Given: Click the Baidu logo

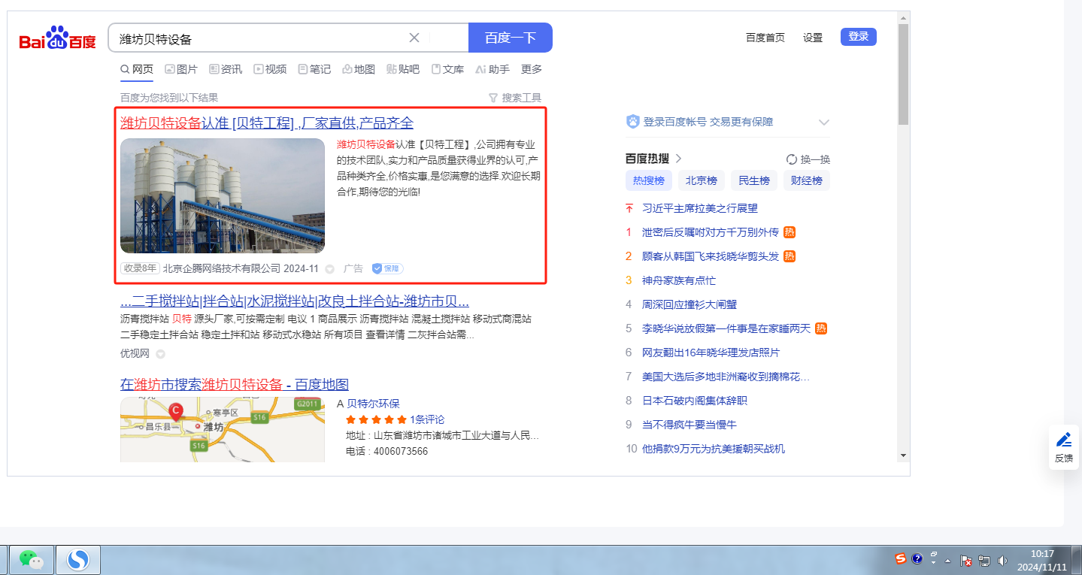Looking at the screenshot, I should point(58,38).
